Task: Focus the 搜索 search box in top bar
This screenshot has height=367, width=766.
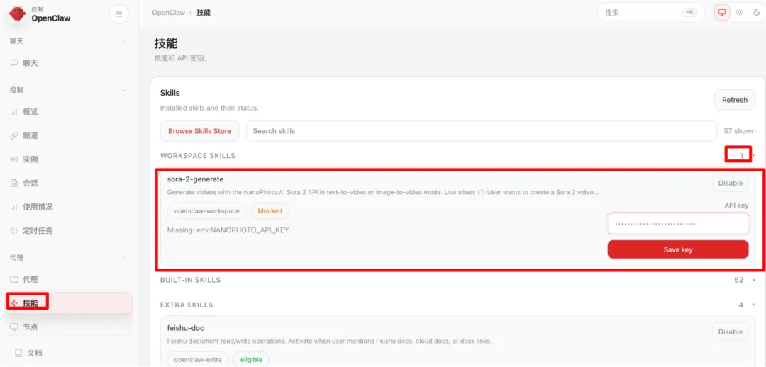Action: (650, 13)
